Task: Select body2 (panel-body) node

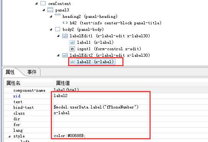Action: pos(83,29)
